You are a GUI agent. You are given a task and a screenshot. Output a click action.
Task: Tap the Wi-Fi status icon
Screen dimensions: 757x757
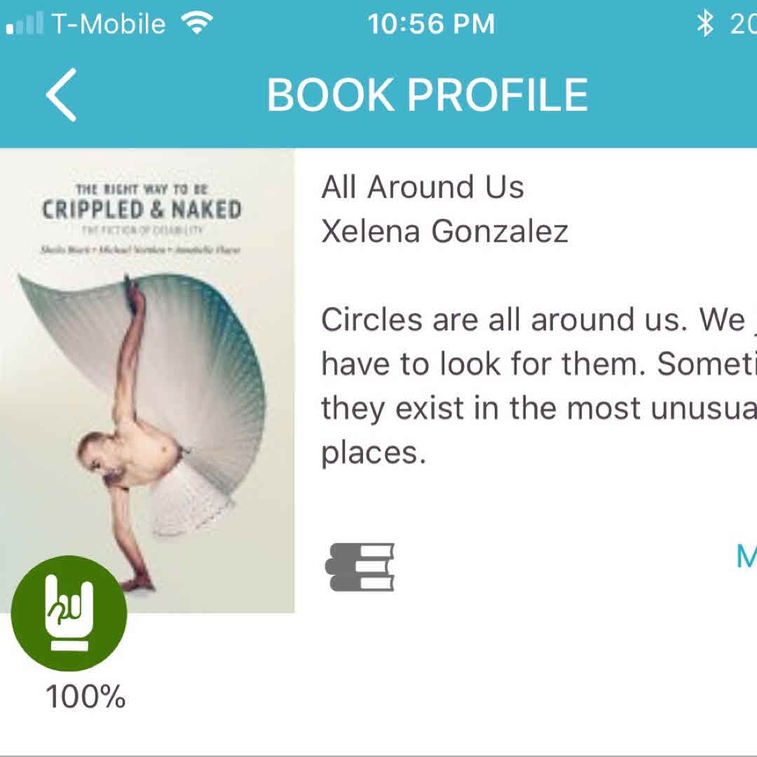tap(196, 25)
